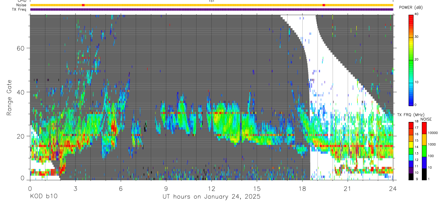Click the first red segment in the Noise strip
Viewport: 442px width, 204px height.
[83, 5]
